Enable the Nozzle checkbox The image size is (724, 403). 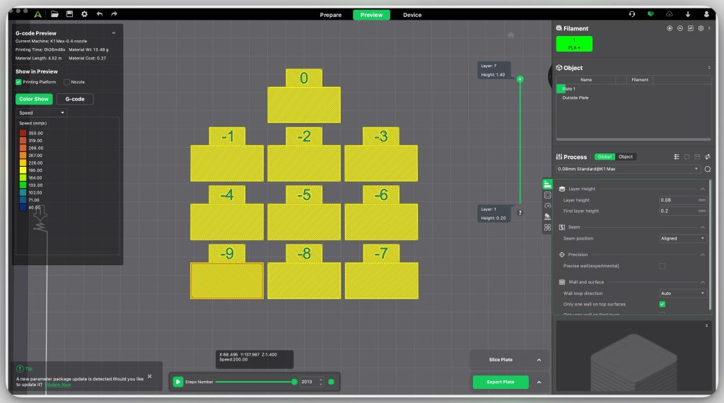pyautogui.click(x=66, y=82)
